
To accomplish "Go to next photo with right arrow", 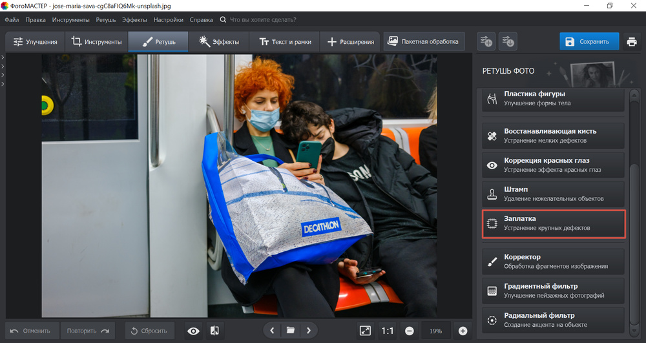I will pyautogui.click(x=309, y=331).
